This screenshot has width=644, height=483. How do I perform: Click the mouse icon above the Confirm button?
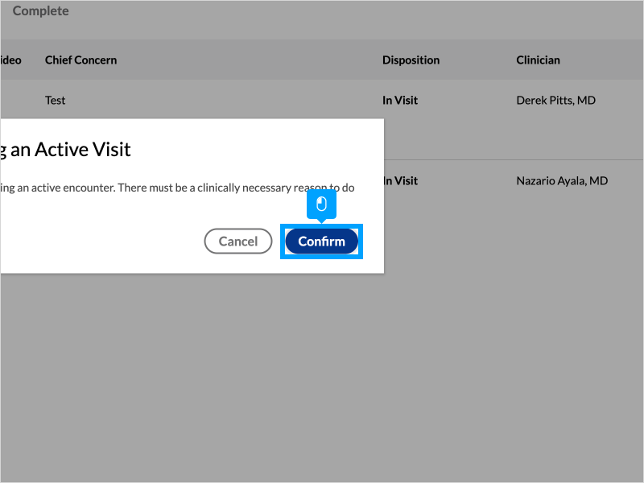(321, 204)
